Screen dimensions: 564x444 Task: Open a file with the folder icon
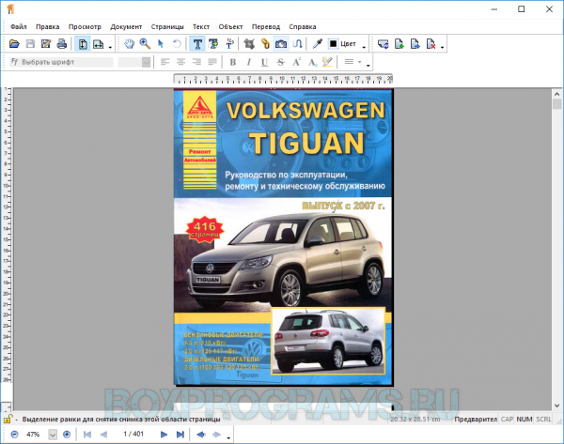(14, 44)
